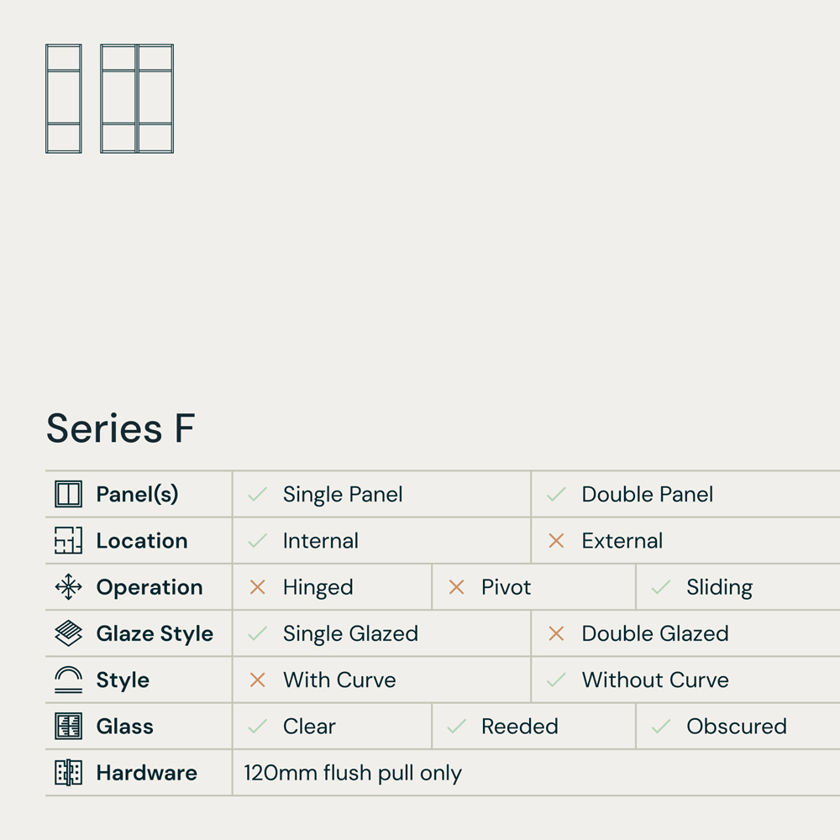840x840 pixels.
Task: Click the cross beside External
Action: click(x=556, y=541)
